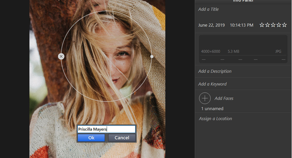Rate the photo two stars
The image size is (292, 158).
click(267, 25)
